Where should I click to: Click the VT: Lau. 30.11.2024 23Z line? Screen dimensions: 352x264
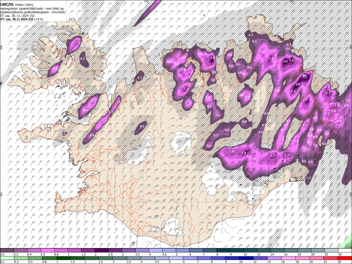[x=21, y=19]
